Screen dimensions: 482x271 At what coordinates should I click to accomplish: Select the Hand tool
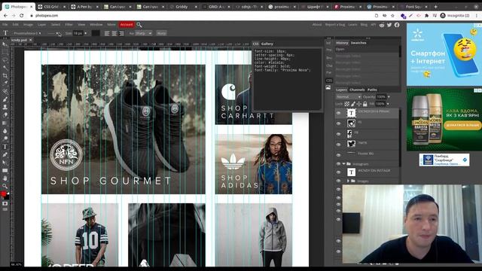[5, 178]
